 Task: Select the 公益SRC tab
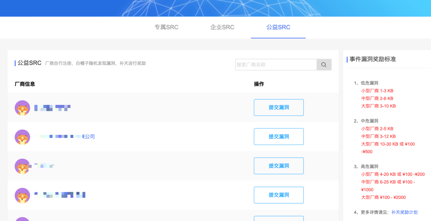(278, 27)
